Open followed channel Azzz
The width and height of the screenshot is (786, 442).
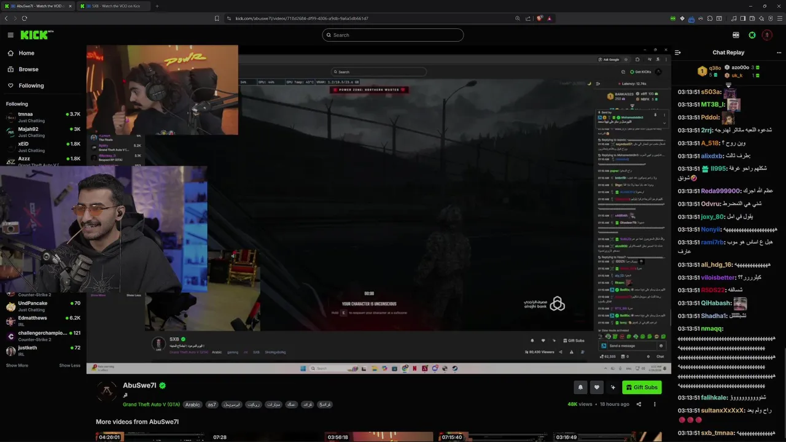pos(43,160)
